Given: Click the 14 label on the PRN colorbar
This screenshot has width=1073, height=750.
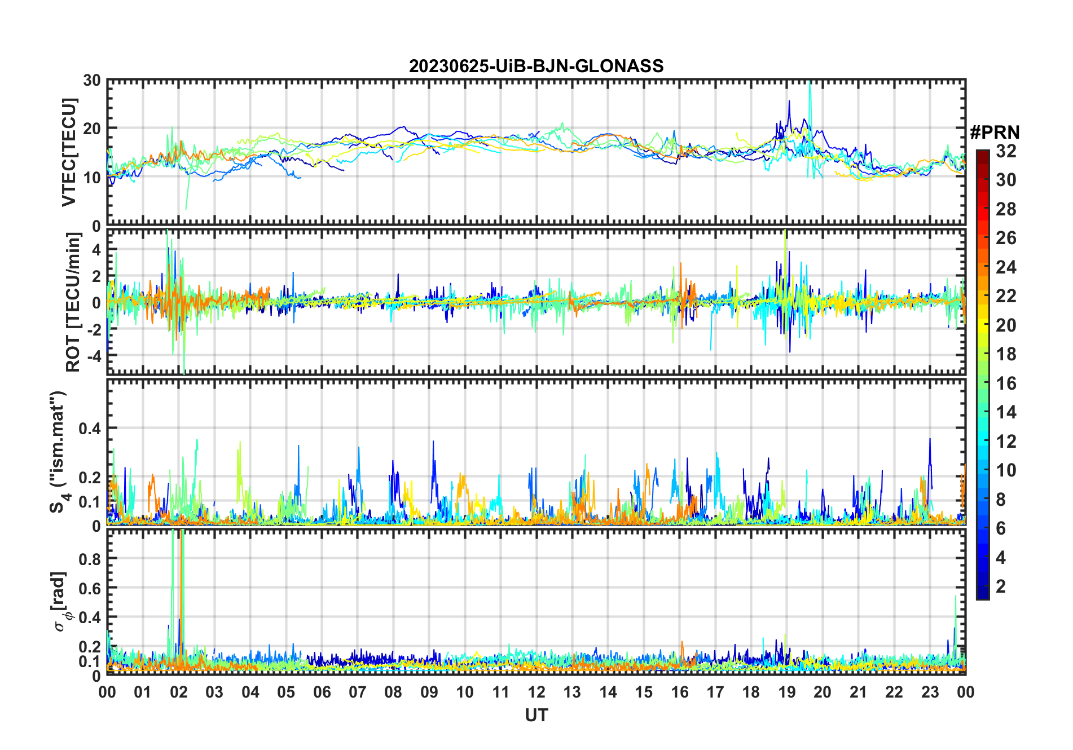Looking at the screenshot, I should click(1006, 412).
